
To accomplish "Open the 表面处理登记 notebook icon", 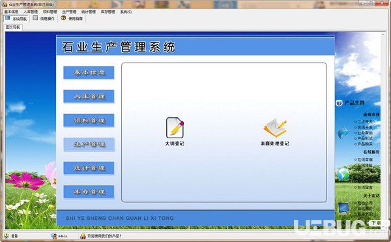I will (275, 129).
